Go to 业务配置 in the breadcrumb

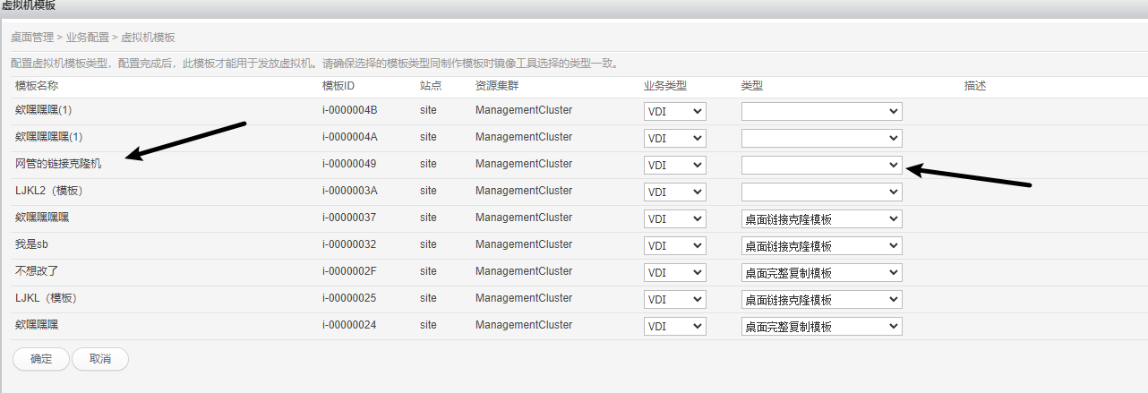88,38
